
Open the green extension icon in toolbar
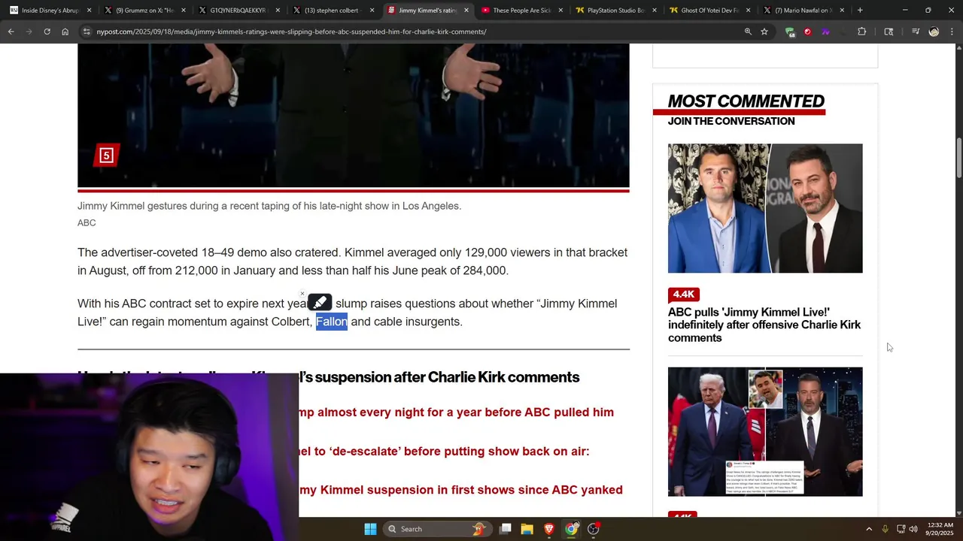789,32
